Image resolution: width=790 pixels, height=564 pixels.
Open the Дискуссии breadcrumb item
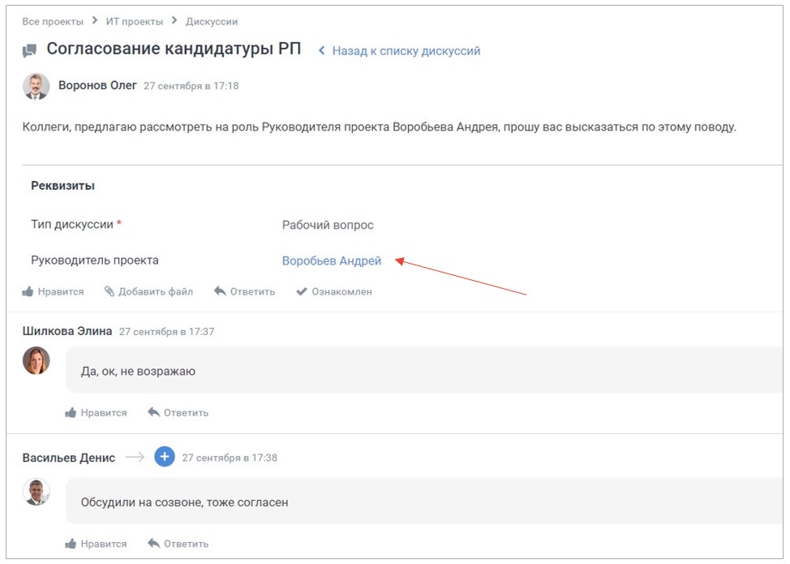212,21
